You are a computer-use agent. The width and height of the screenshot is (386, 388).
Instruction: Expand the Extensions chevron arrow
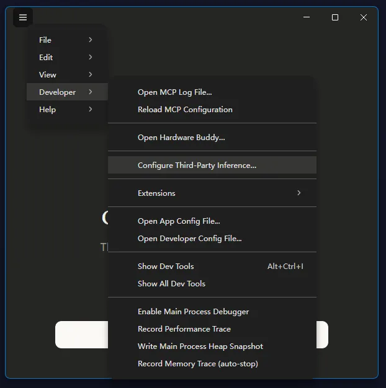click(299, 193)
